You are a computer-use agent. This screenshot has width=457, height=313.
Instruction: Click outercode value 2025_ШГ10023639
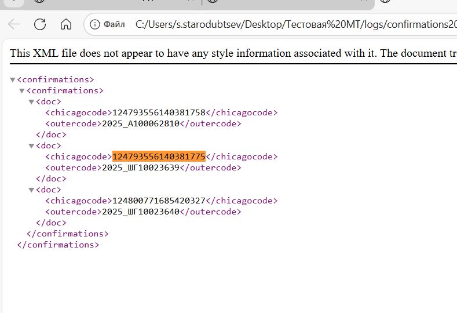pyautogui.click(x=141, y=168)
